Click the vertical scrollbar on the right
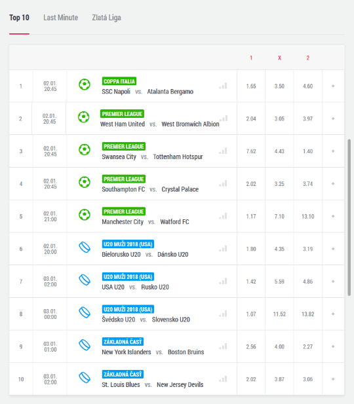Viewport: 354px width, 404px height. pyautogui.click(x=349, y=217)
